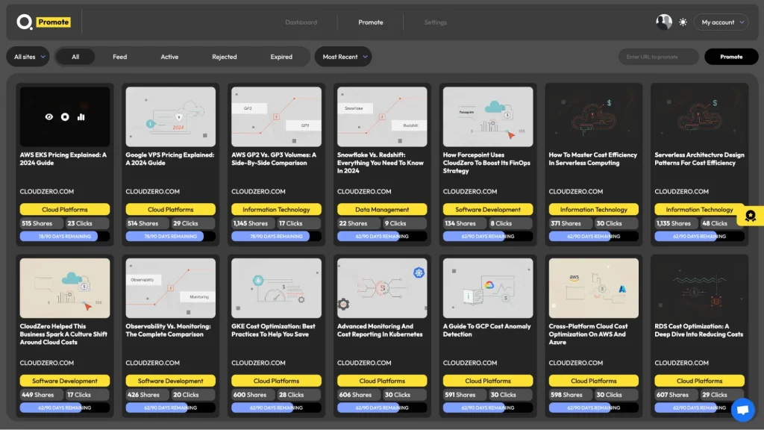Switch to the Active filter
The image size is (764, 430).
click(x=169, y=57)
